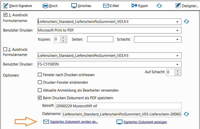Open the Schacht dropdown list
The width and height of the screenshot is (200, 129).
click(x=177, y=39)
